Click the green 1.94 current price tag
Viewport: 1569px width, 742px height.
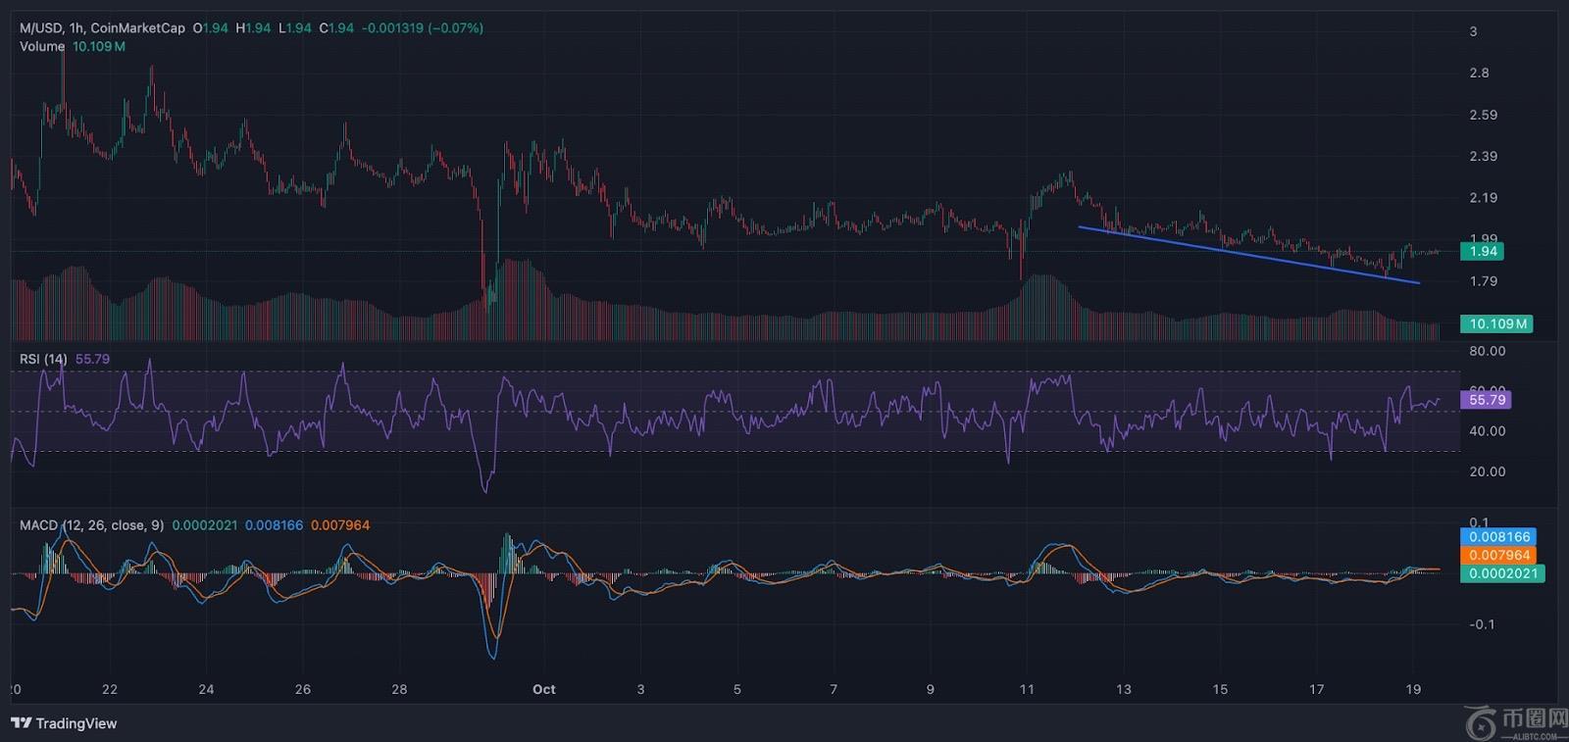point(1483,251)
